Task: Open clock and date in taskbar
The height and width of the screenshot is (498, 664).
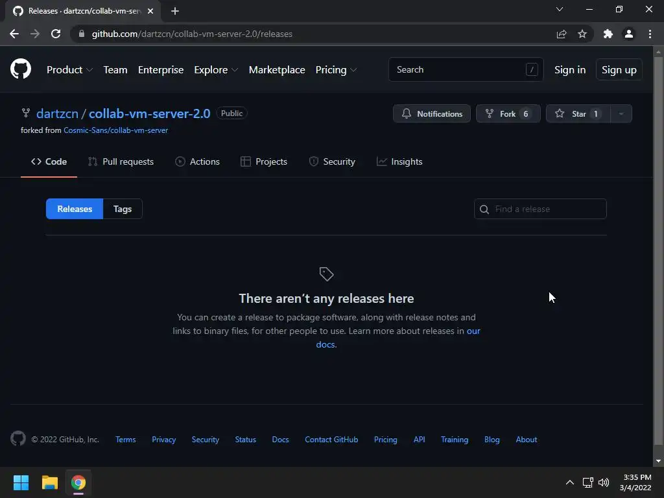Action: click(635, 482)
